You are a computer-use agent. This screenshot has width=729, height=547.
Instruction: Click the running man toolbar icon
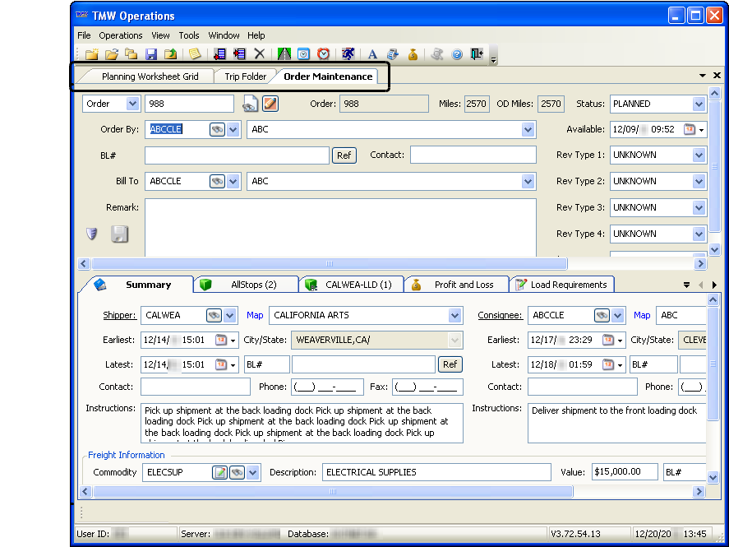pyautogui.click(x=348, y=54)
